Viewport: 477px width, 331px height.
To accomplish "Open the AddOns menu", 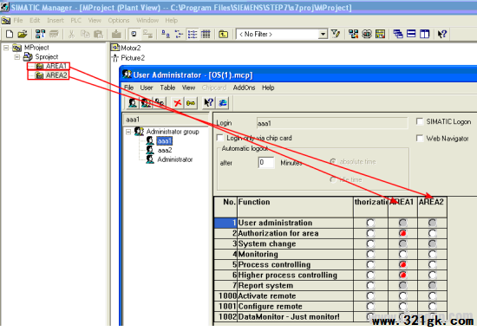I will (244, 88).
